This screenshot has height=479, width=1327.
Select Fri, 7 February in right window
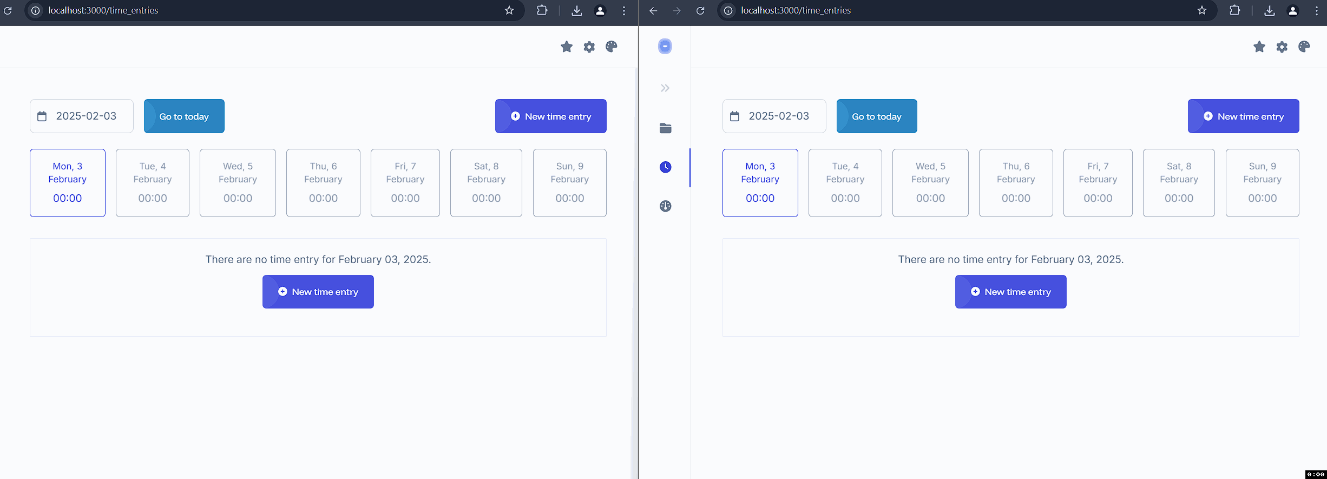(x=1098, y=183)
